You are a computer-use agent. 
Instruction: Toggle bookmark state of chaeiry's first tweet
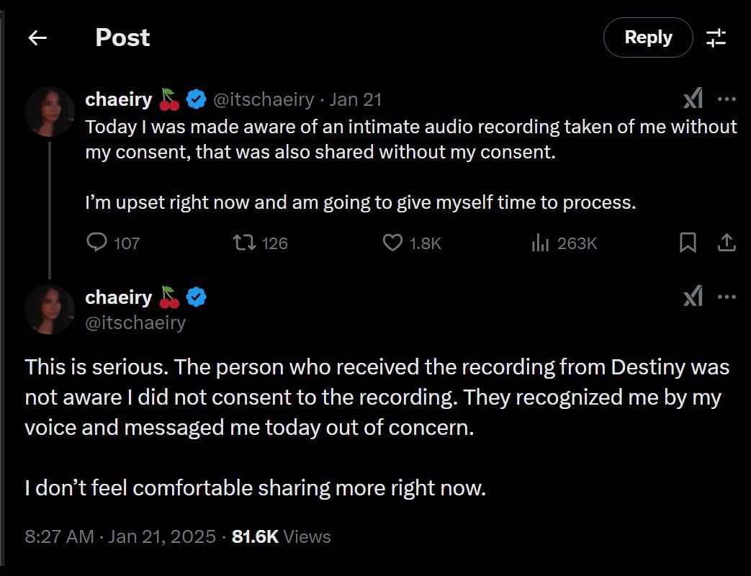click(687, 243)
